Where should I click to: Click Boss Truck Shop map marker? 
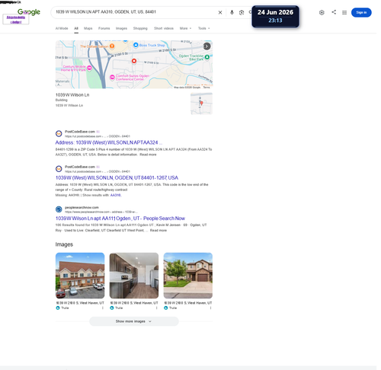pyautogui.click(x=136, y=45)
